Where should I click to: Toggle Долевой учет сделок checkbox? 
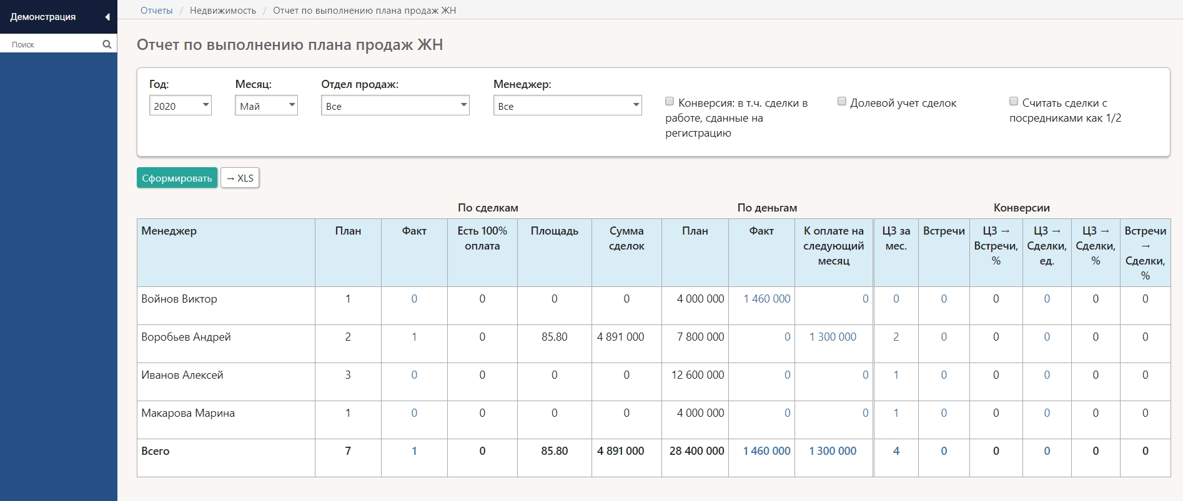(842, 102)
